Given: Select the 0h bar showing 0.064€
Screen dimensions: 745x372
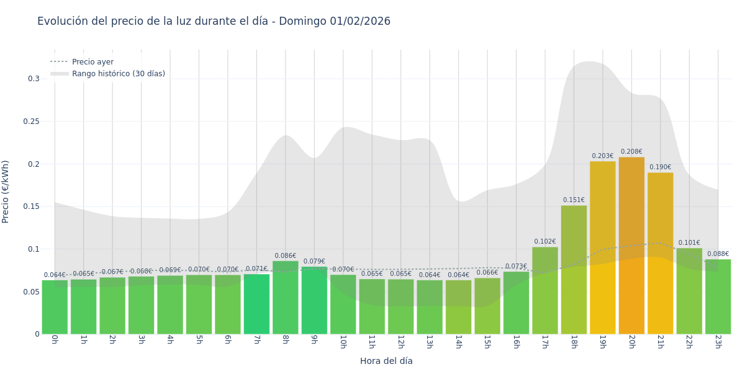Looking at the screenshot, I should 55,307.
